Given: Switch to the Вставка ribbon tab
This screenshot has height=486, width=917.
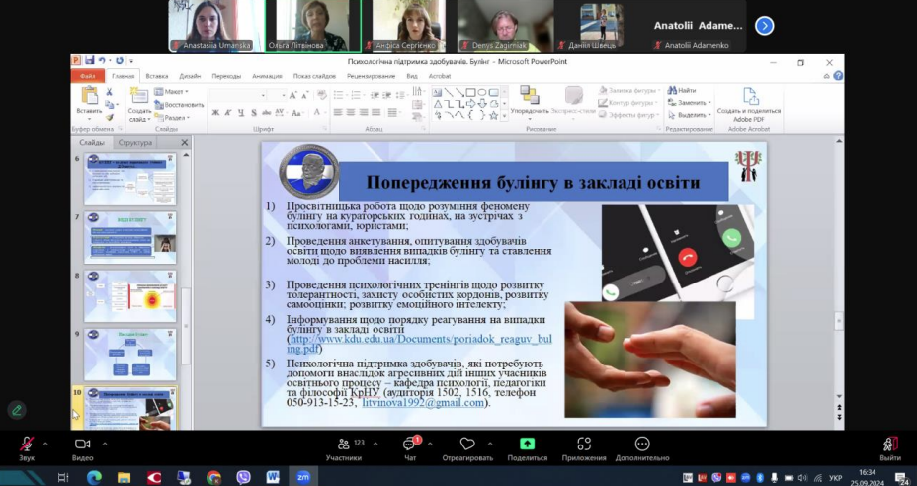Looking at the screenshot, I should (x=157, y=76).
